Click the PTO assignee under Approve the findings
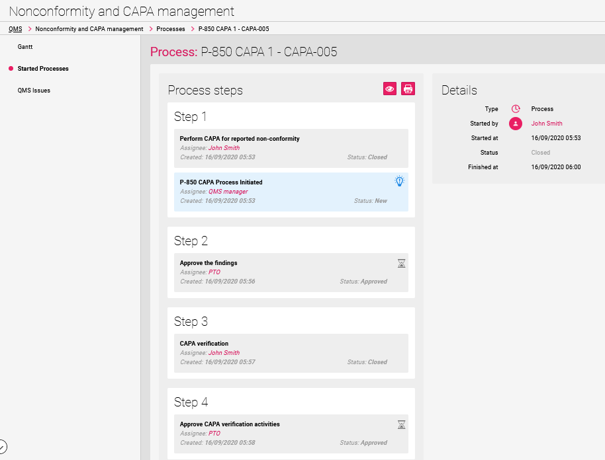 click(214, 272)
